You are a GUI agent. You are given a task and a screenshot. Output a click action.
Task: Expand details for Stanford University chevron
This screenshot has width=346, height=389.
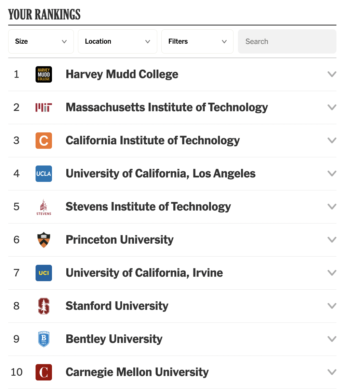(x=332, y=306)
